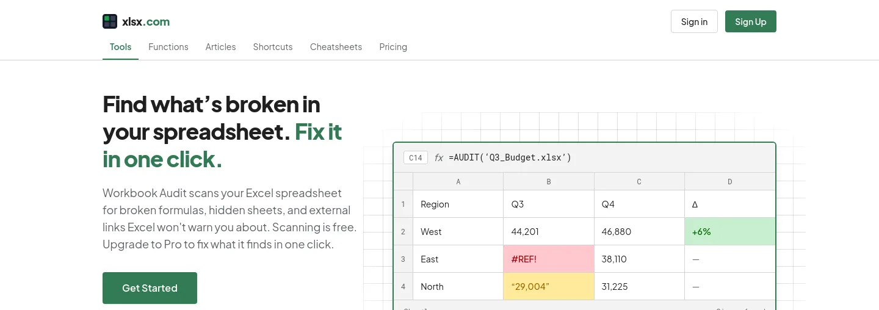Go to the Articles tab
The image size is (879, 310).
click(220, 47)
